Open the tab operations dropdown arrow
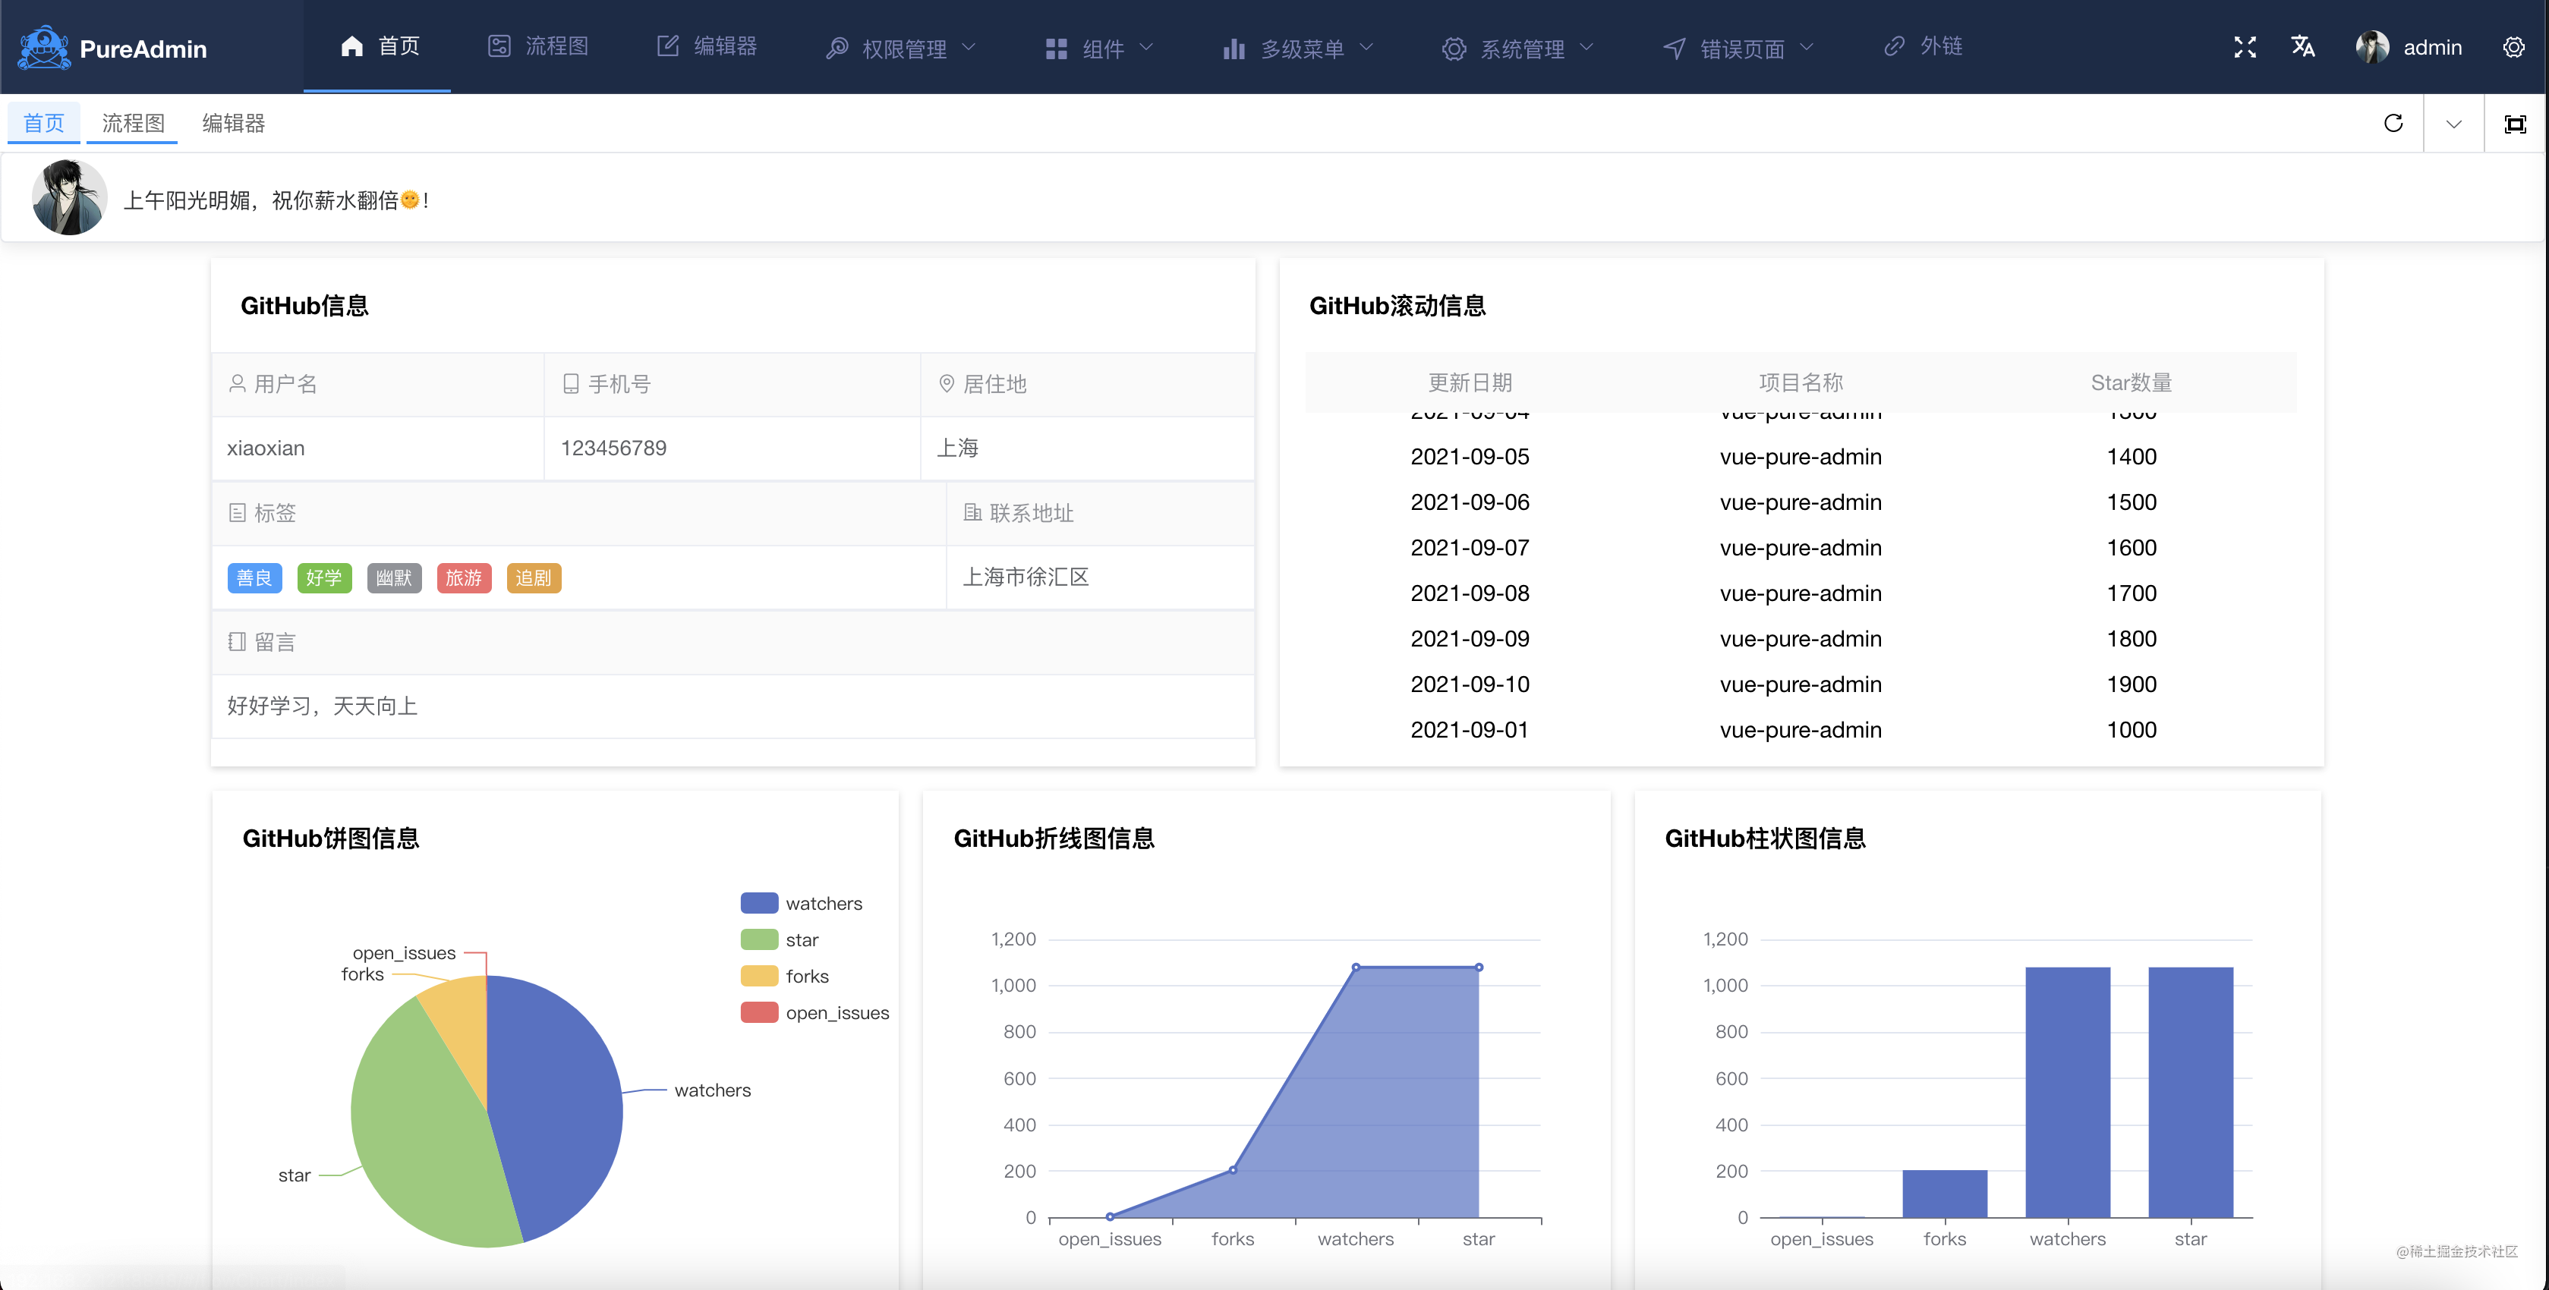Screen dimensions: 2549x1290 coord(2454,124)
